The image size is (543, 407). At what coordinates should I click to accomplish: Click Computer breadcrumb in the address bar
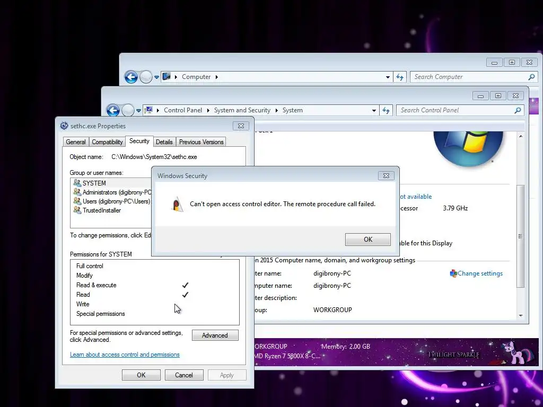(196, 77)
